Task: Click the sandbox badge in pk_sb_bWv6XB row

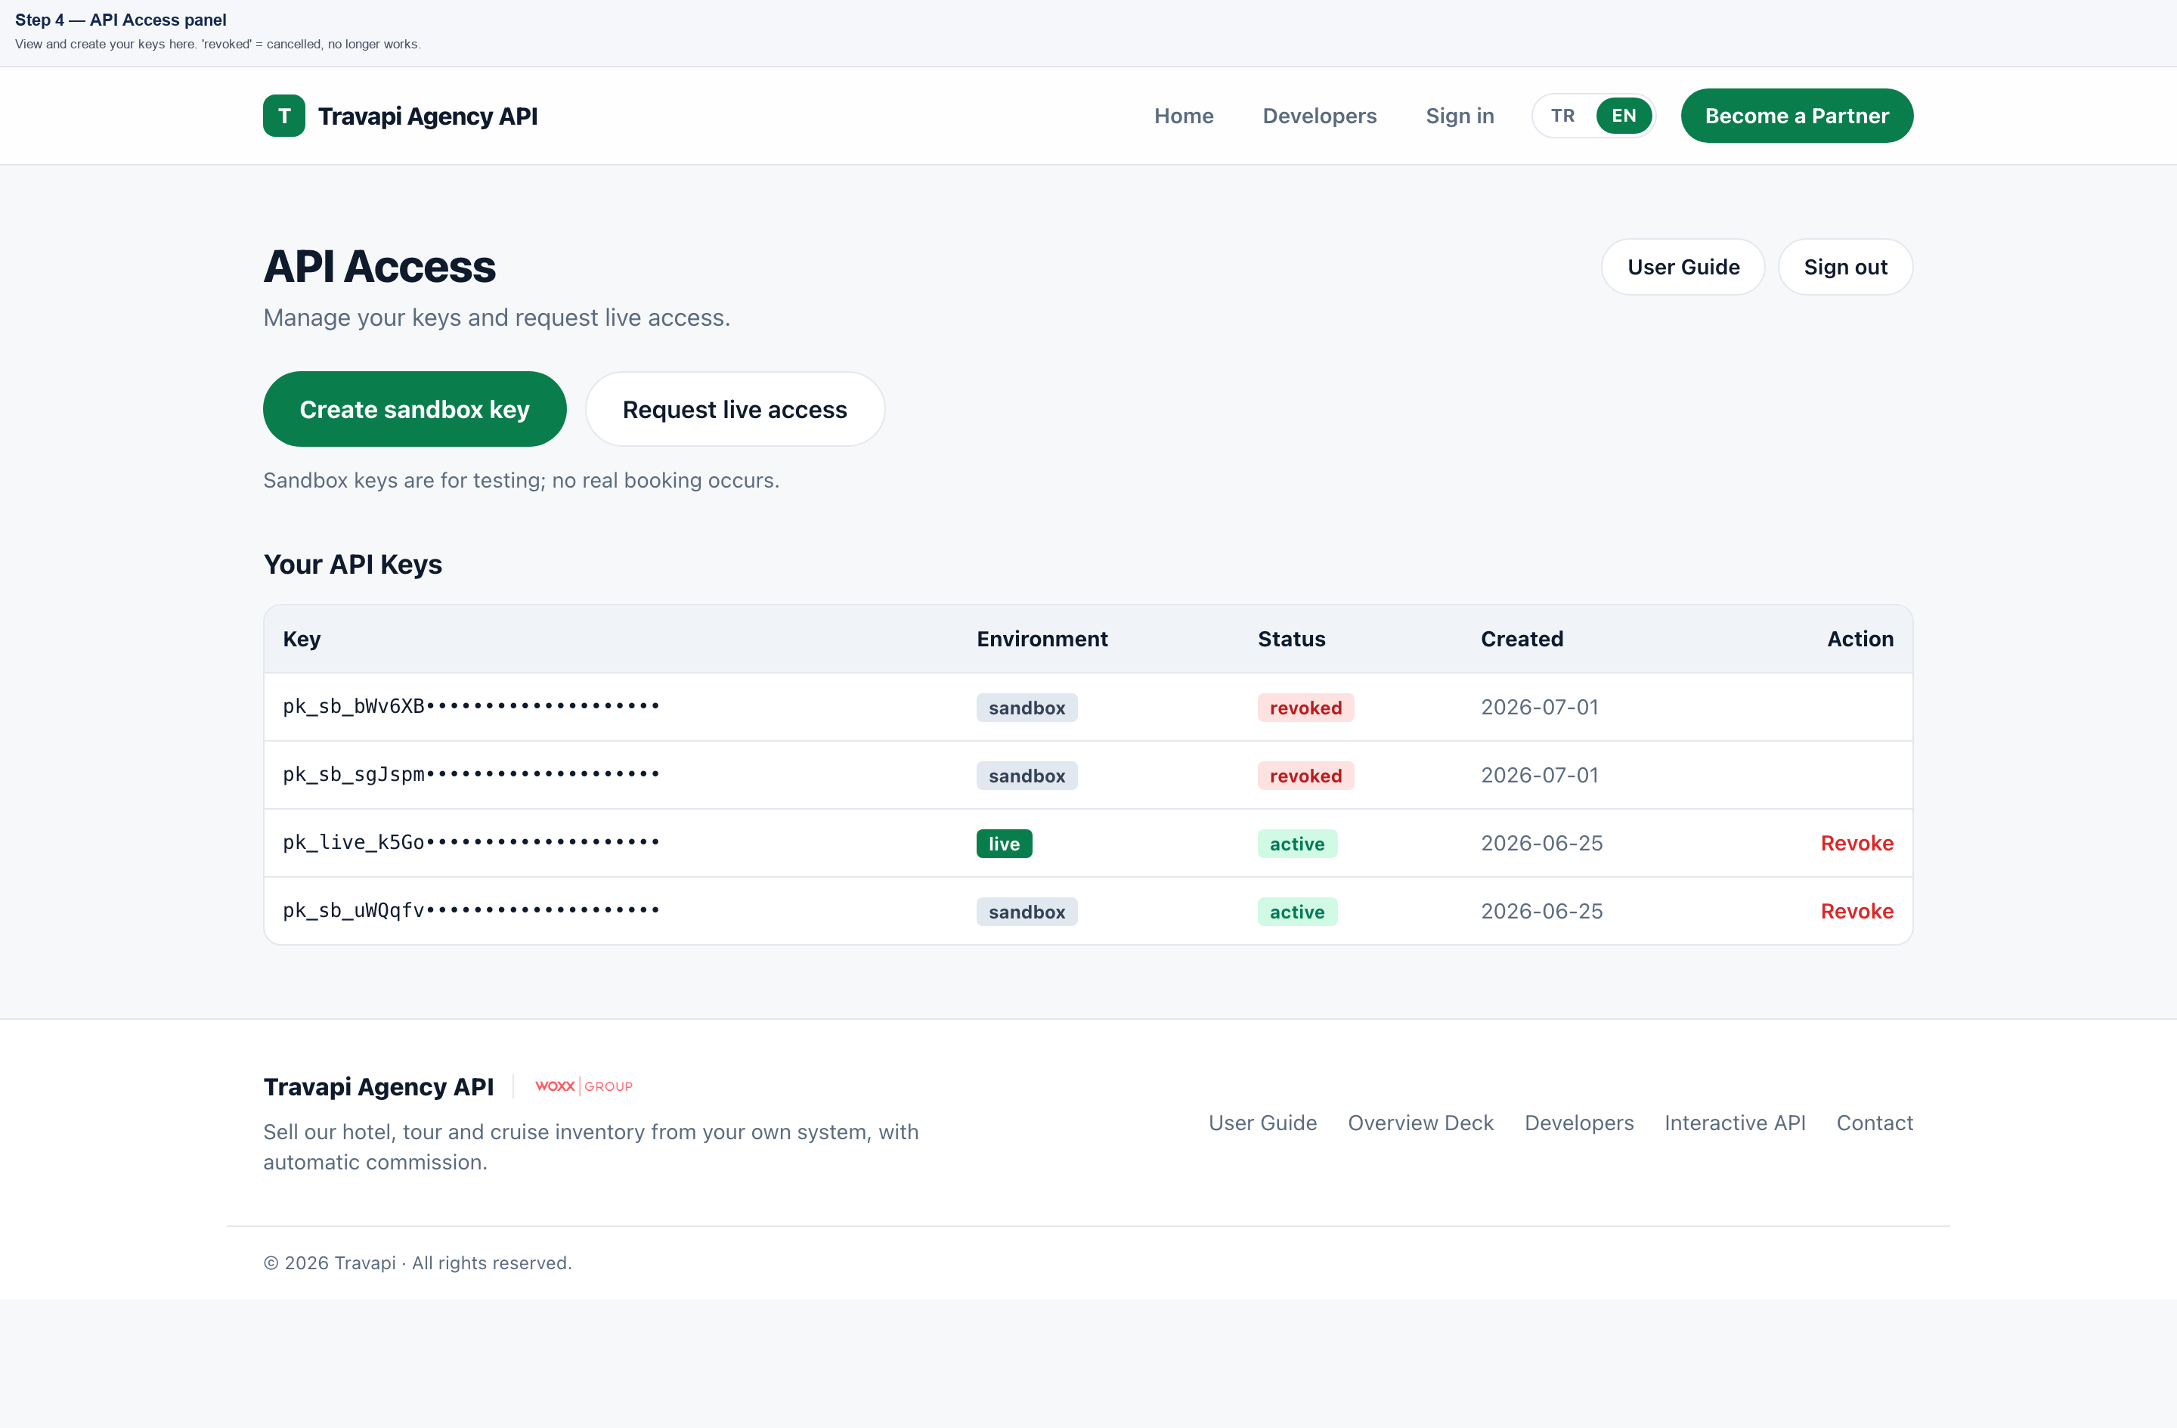Action: click(1027, 708)
